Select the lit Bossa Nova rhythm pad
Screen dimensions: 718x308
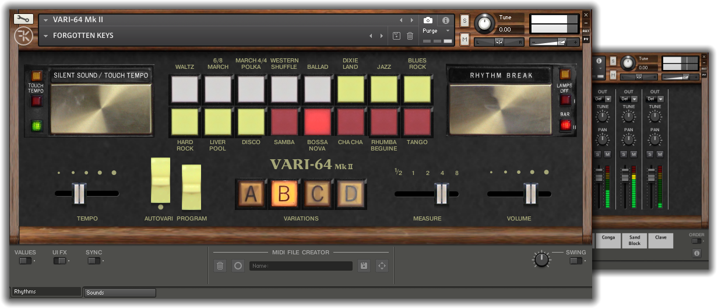click(x=318, y=121)
